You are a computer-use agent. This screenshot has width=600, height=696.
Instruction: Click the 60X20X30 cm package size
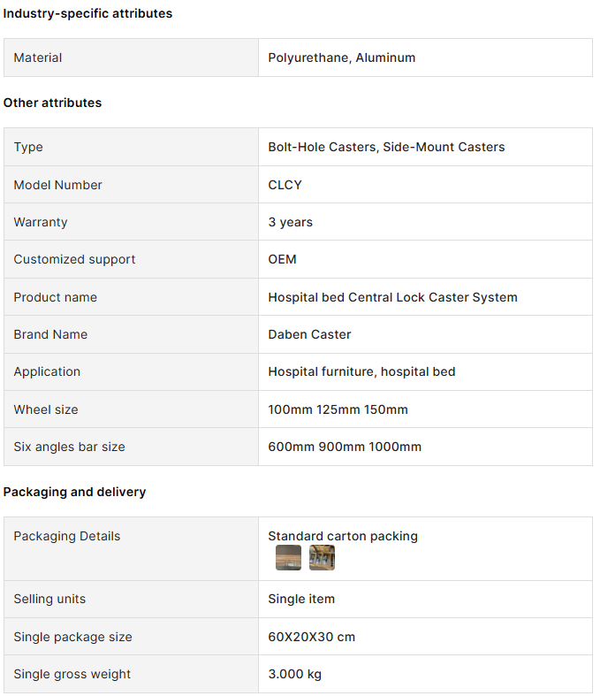(x=311, y=637)
